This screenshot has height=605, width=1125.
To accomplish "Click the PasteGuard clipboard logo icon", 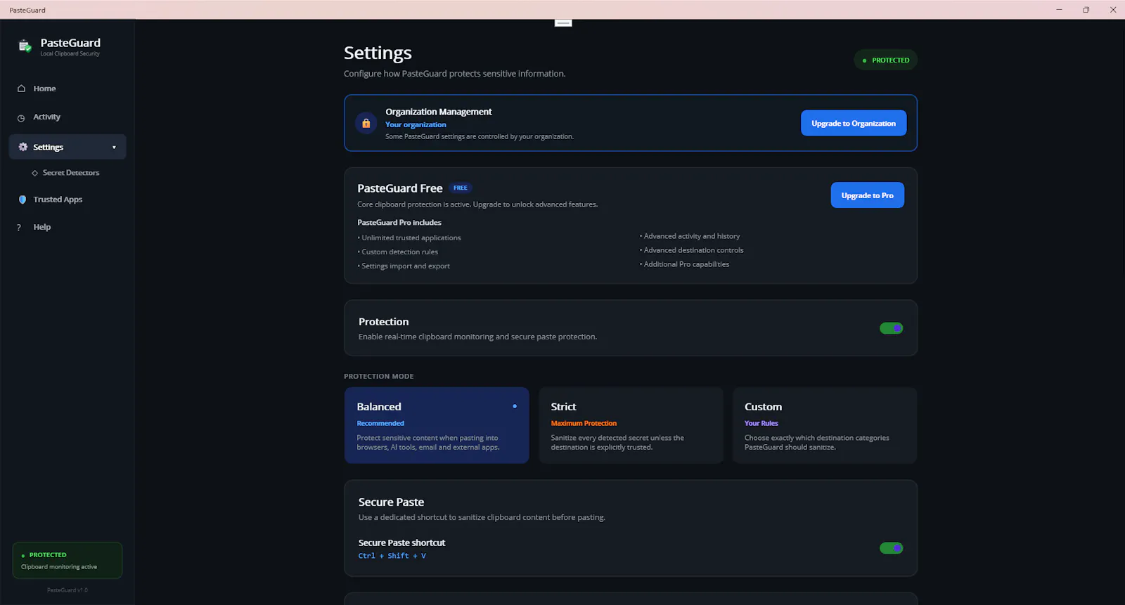I will click(x=25, y=46).
